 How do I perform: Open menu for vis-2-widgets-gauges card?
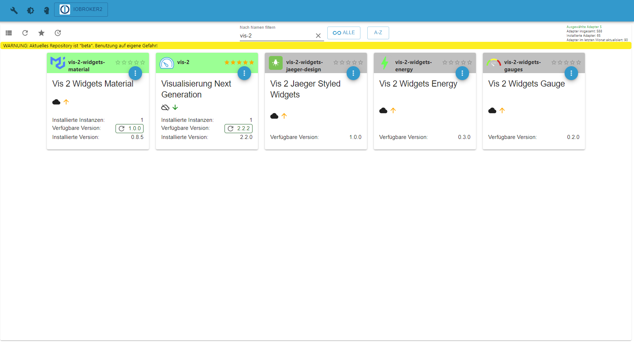571,73
